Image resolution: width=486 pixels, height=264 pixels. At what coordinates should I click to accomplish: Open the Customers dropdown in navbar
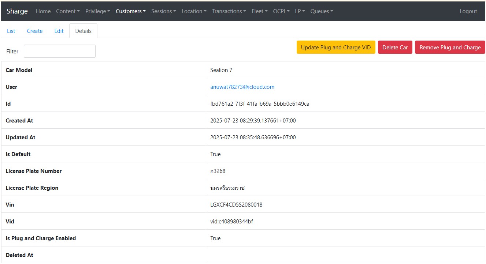[130, 11]
